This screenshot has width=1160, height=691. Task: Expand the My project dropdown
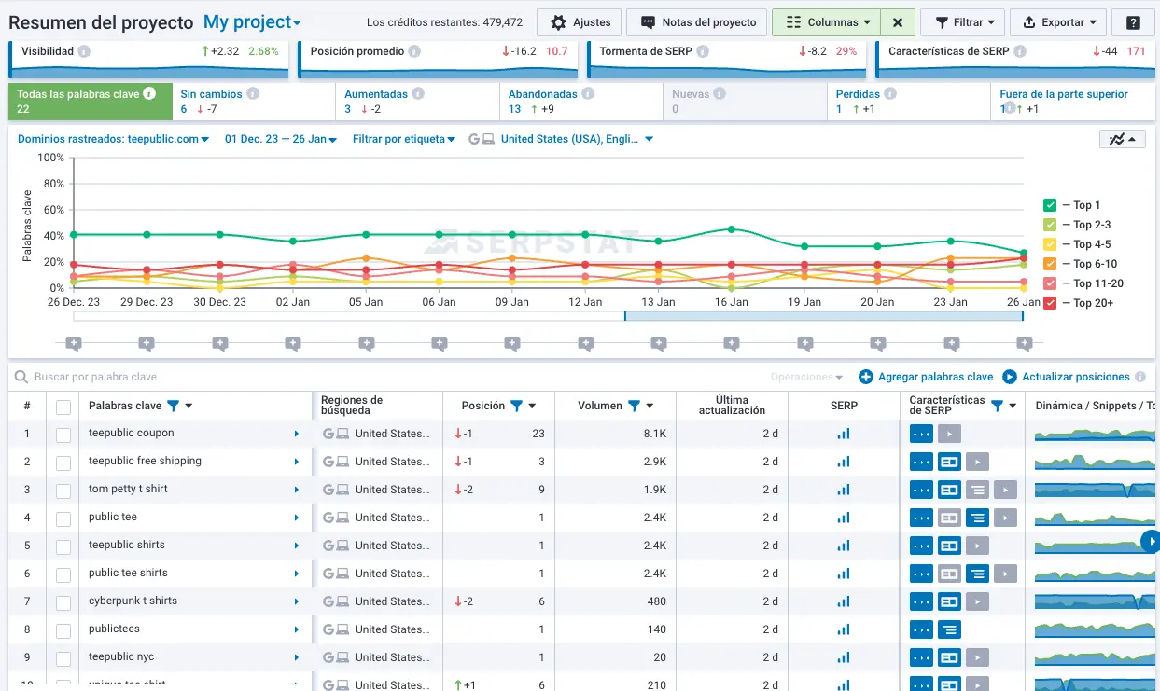252,22
